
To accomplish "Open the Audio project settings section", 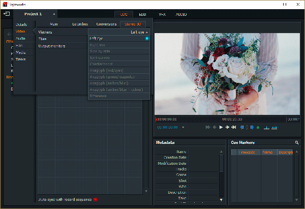I will (x=21, y=39).
